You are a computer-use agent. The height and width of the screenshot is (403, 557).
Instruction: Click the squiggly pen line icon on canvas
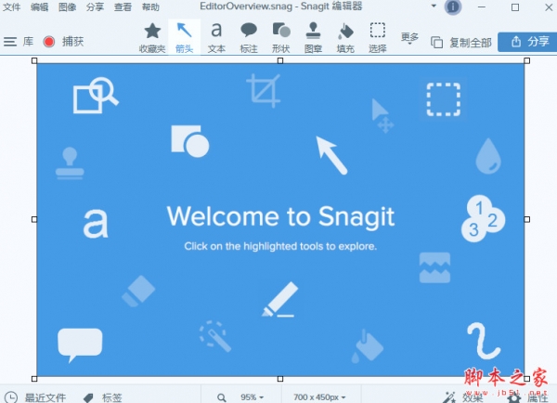484,341
